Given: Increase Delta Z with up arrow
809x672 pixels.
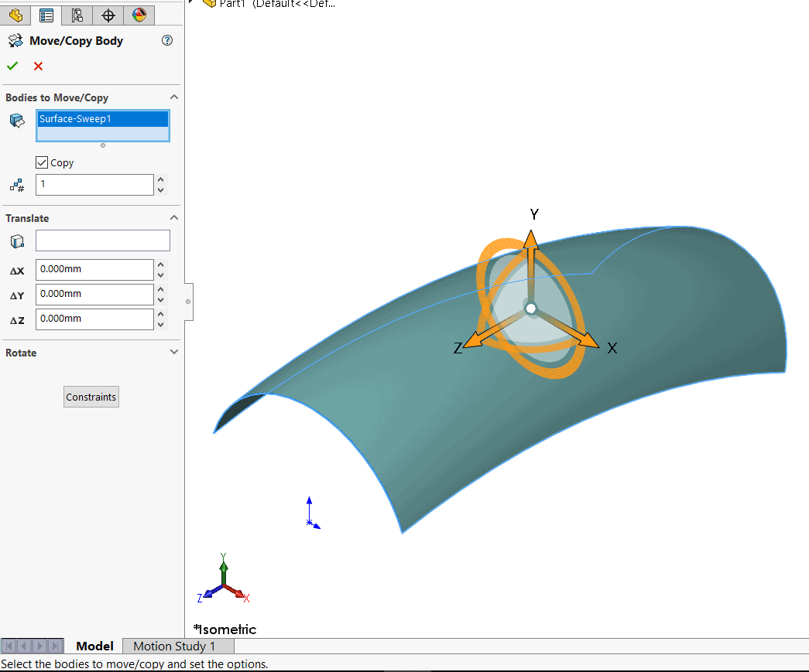Looking at the screenshot, I should [x=161, y=314].
